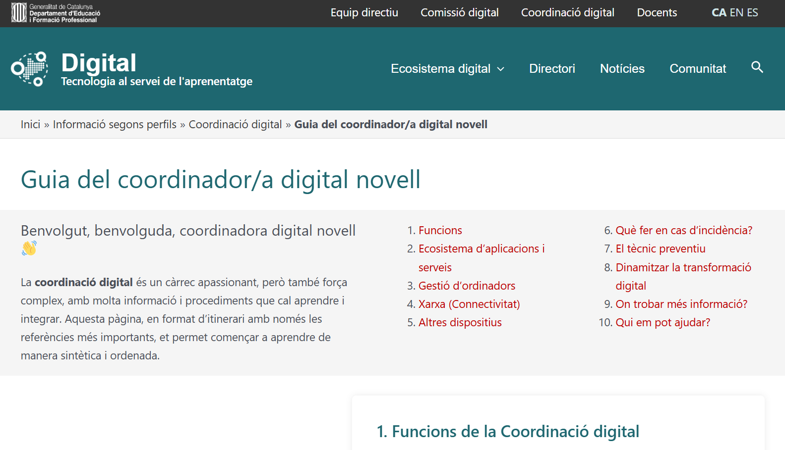Click the search magnifier icon
This screenshot has width=785, height=450.
coord(757,67)
